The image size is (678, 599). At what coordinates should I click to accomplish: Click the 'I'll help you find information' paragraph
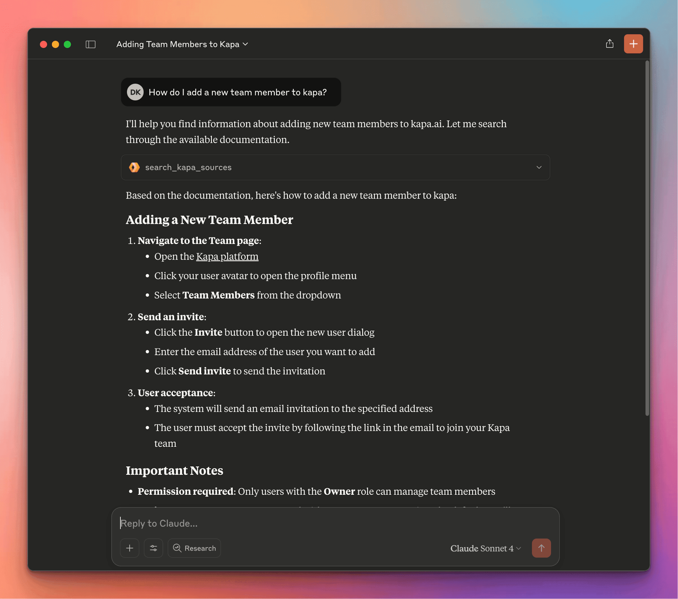pos(316,131)
